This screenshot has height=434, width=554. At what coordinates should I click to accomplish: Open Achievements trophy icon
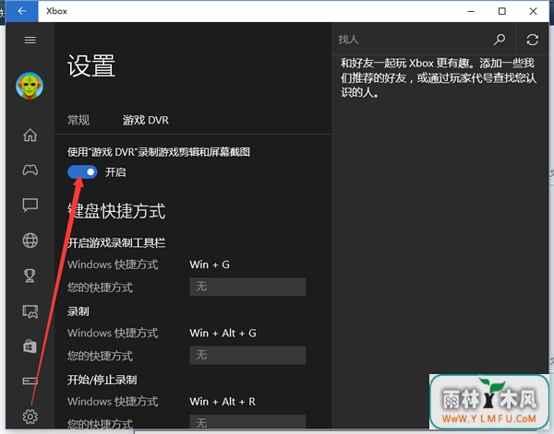[x=30, y=276]
